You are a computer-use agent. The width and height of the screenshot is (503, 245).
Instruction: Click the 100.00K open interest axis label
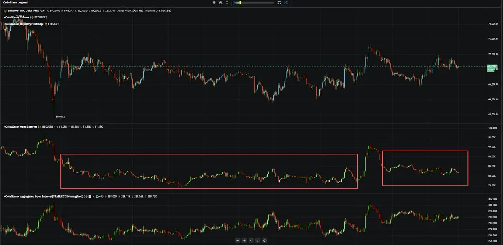[492, 128]
